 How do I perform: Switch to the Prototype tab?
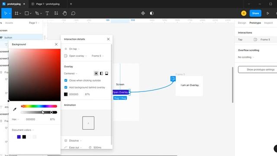point(255,23)
